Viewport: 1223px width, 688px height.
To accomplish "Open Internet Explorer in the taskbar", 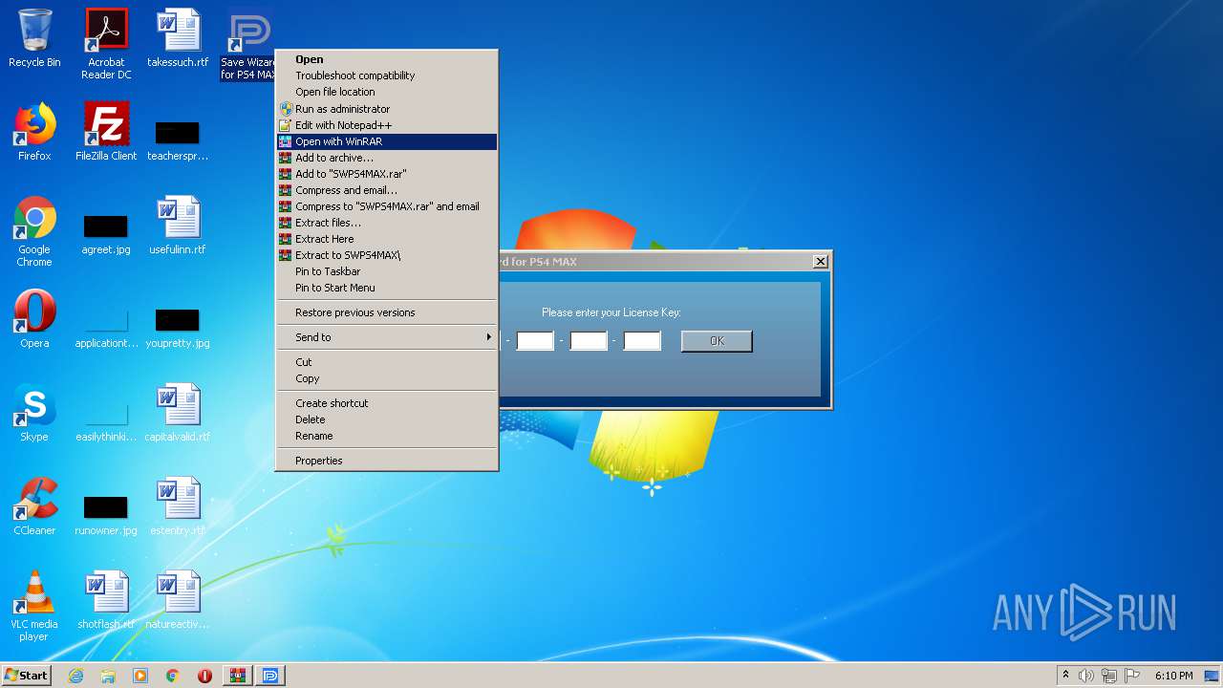I will [75, 676].
